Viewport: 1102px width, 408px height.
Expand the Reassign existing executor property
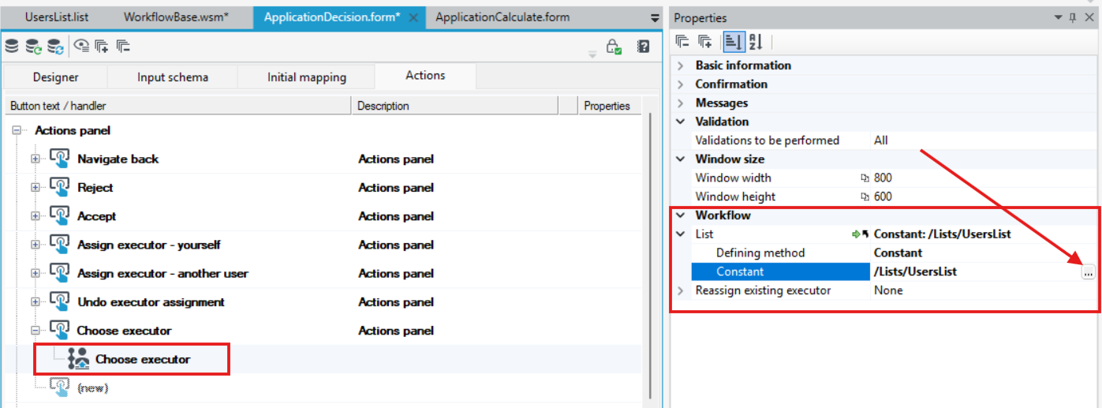(x=681, y=290)
